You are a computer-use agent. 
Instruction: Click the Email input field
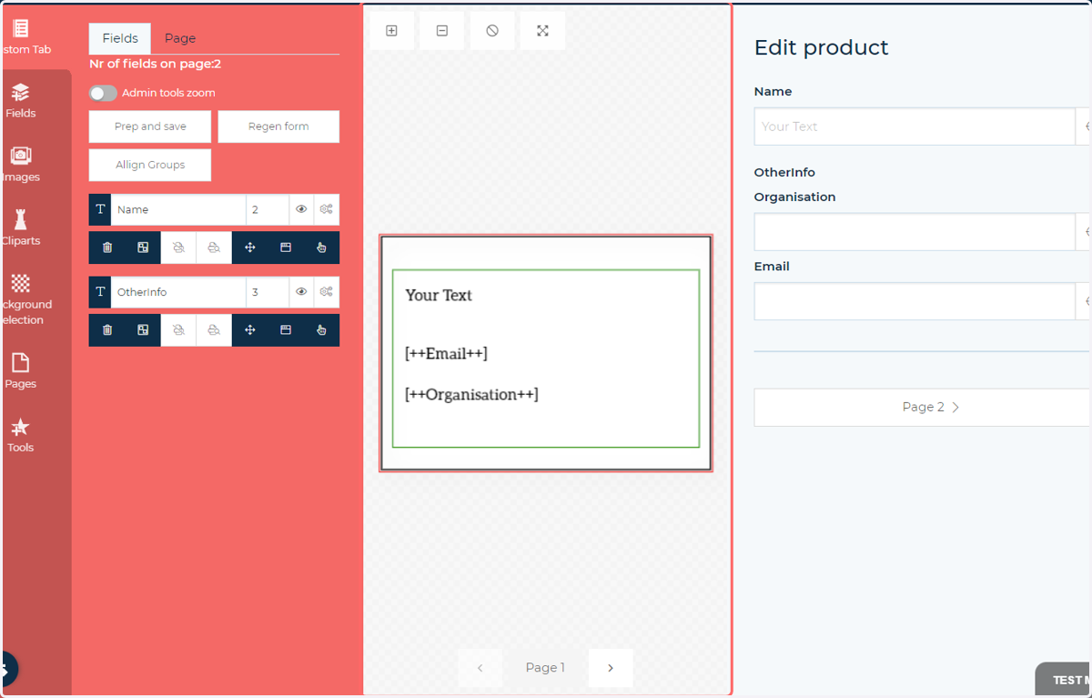(915, 301)
